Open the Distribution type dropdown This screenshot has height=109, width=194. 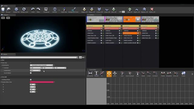(x=42, y=65)
